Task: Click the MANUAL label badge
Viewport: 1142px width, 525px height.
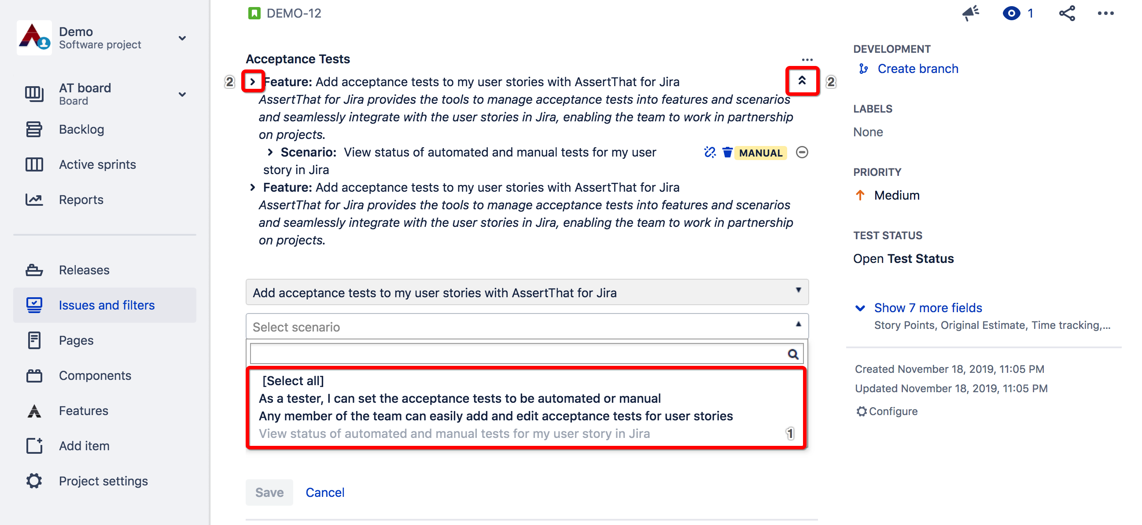Action: click(761, 153)
